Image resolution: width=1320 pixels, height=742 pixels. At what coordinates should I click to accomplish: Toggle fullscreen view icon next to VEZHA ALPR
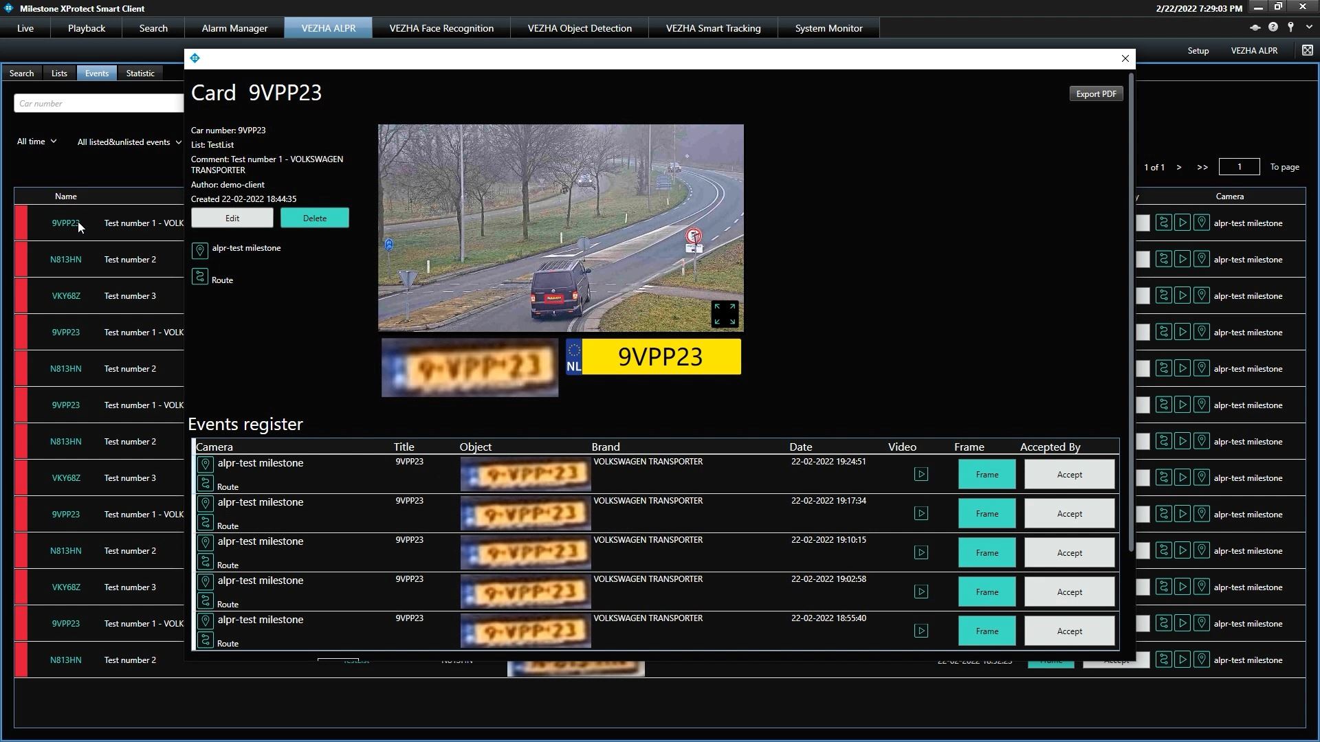[x=1307, y=50]
